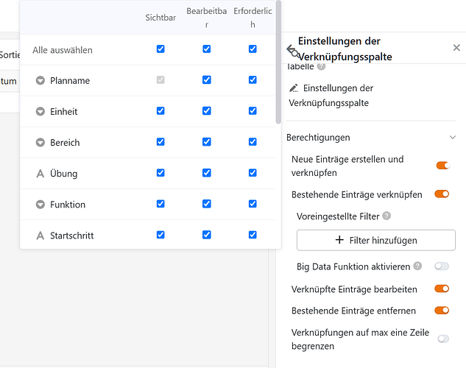
Task: Click help icon next to Voreingestellte Filter
Action: pyautogui.click(x=386, y=216)
